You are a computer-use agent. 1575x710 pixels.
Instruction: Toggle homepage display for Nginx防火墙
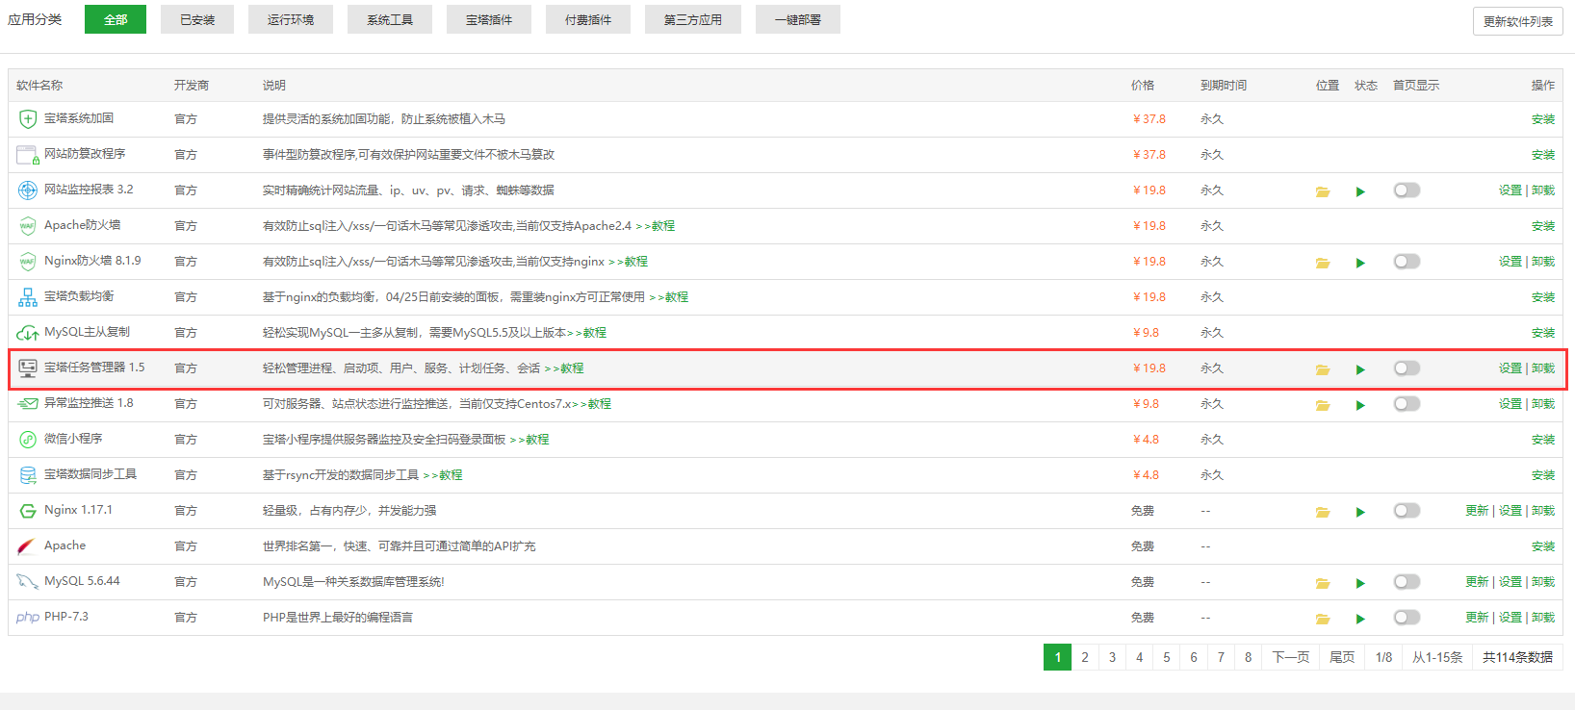(x=1407, y=262)
